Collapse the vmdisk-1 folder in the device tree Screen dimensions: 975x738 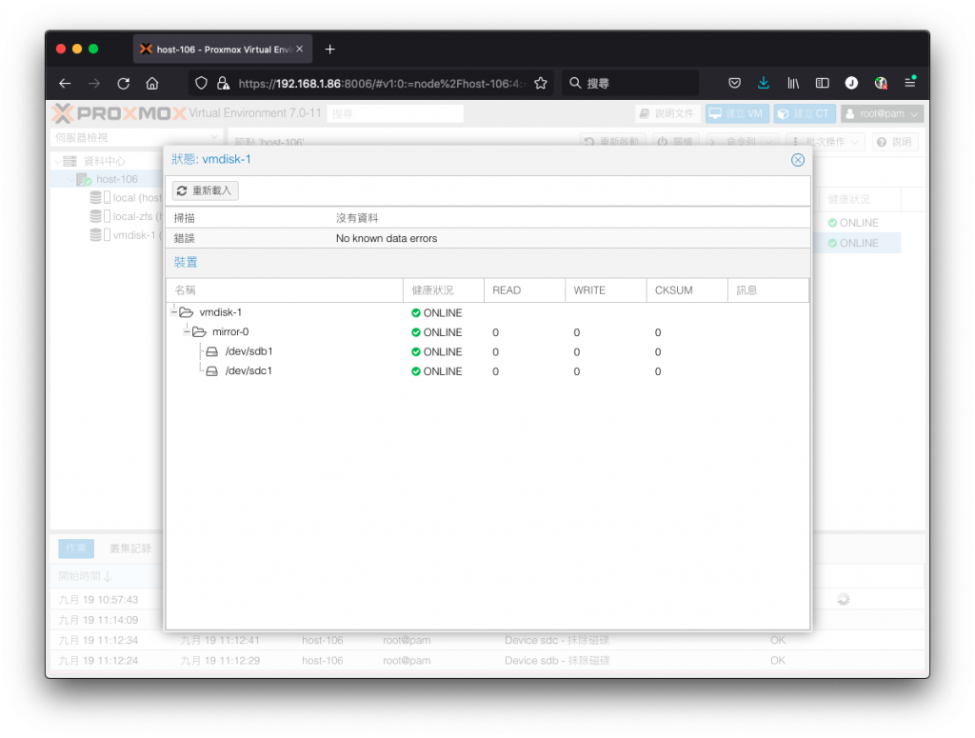[x=173, y=312]
